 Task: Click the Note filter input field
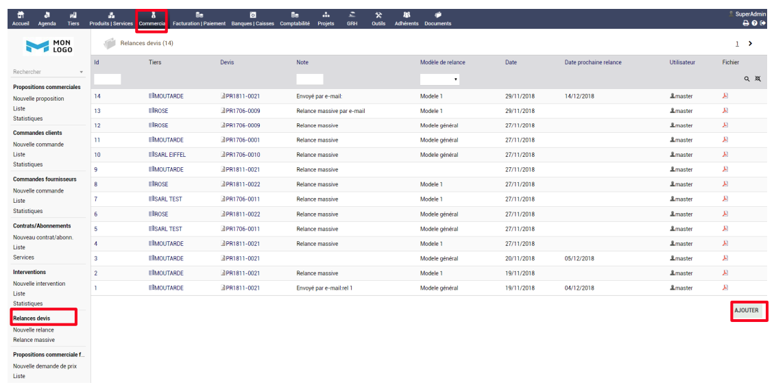(x=310, y=79)
